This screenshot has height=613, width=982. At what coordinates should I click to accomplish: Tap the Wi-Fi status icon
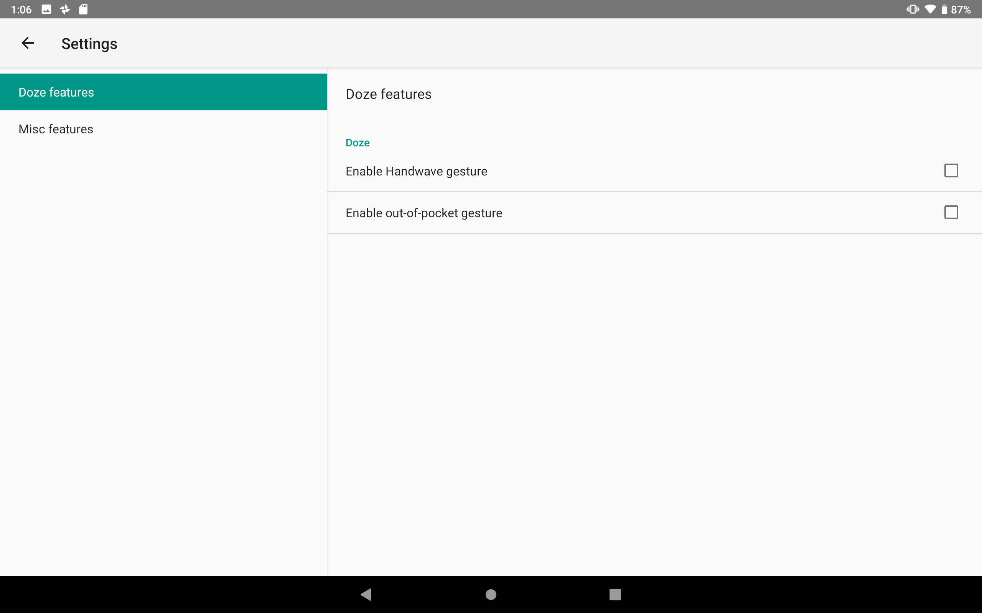pos(931,9)
